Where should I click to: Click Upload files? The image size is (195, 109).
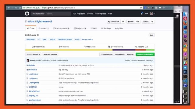point(120,54)
